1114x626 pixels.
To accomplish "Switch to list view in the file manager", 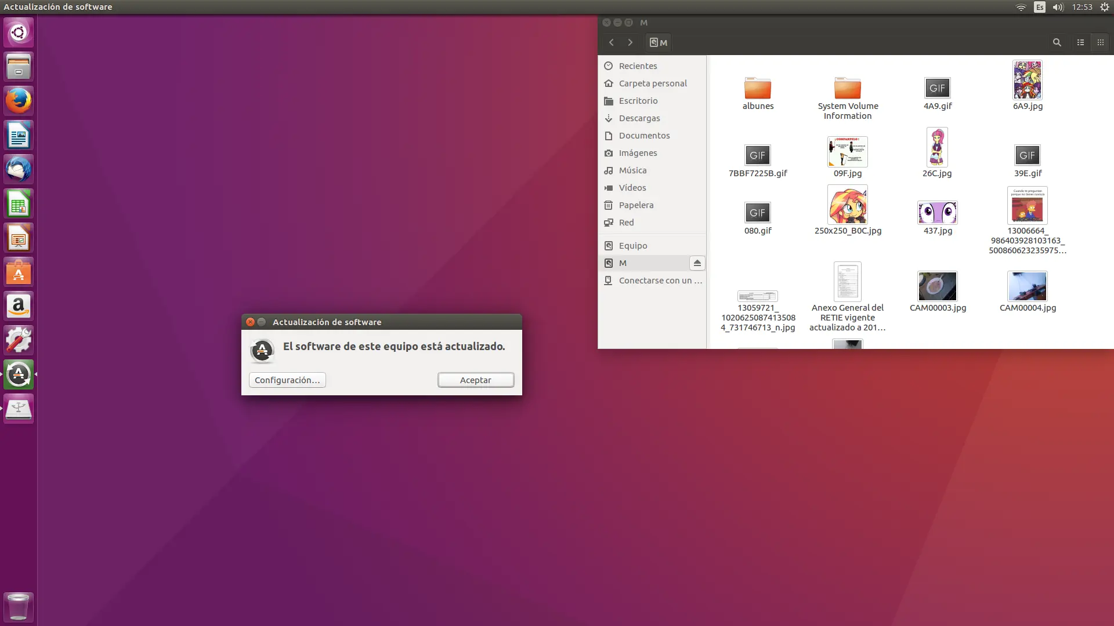I will pos(1080,42).
